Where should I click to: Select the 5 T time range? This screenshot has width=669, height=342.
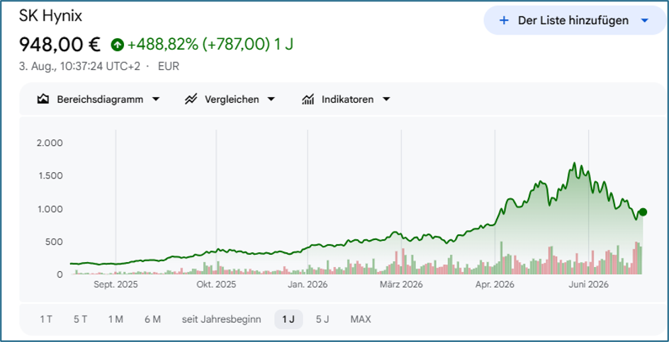pyautogui.click(x=80, y=319)
